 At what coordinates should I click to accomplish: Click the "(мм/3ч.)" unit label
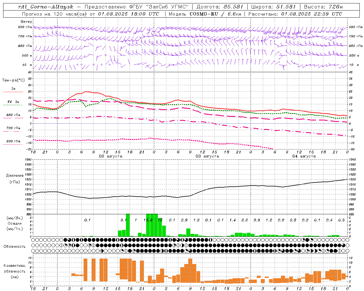15,218
